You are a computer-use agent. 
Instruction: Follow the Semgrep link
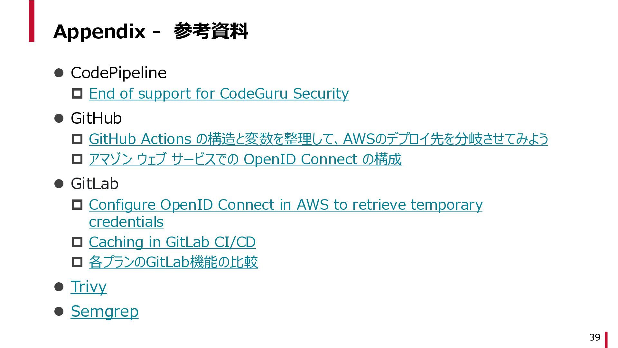[x=105, y=312]
